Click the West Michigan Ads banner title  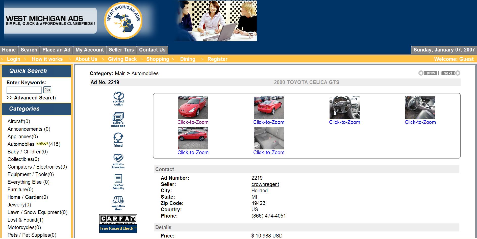51,20
